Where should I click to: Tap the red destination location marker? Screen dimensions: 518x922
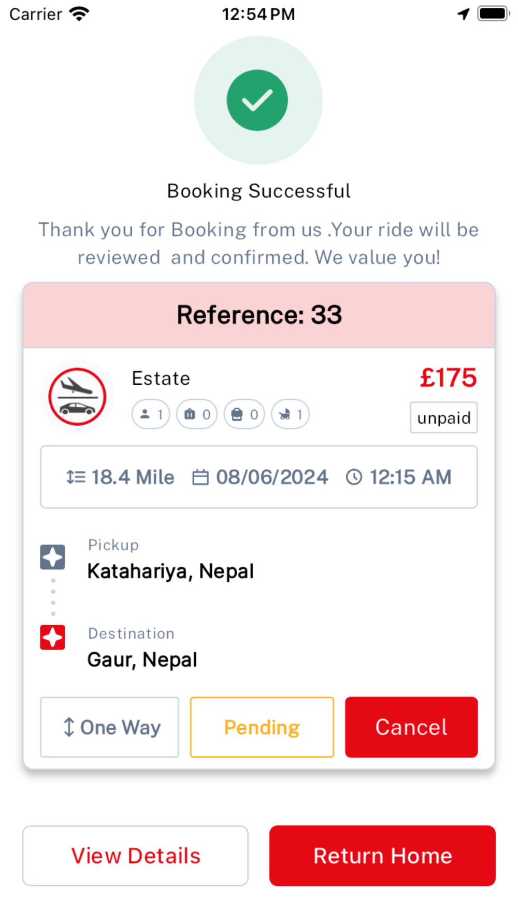coord(53,637)
